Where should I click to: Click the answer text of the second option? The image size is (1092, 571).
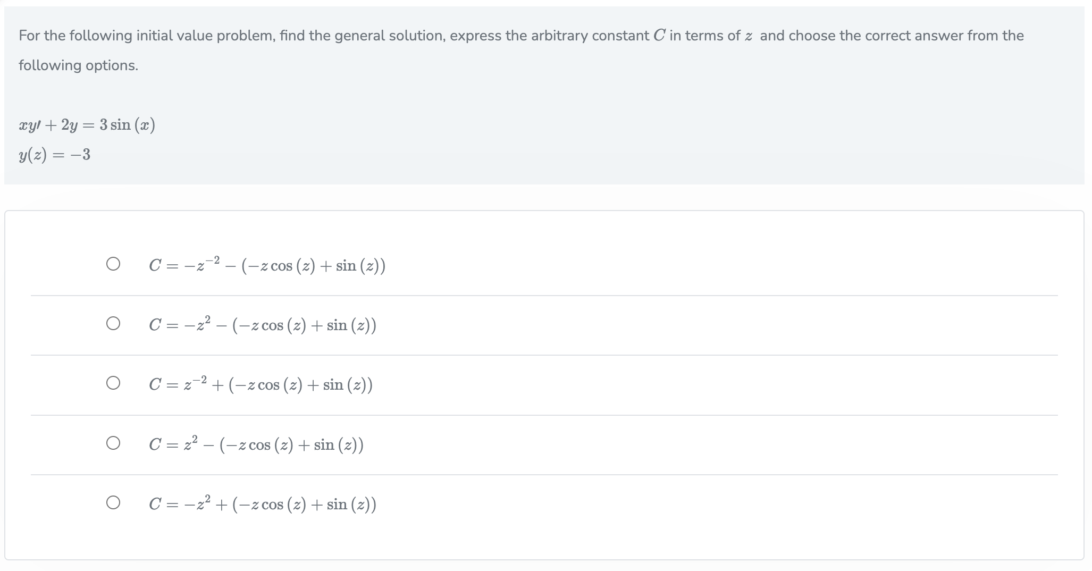pyautogui.click(x=263, y=324)
